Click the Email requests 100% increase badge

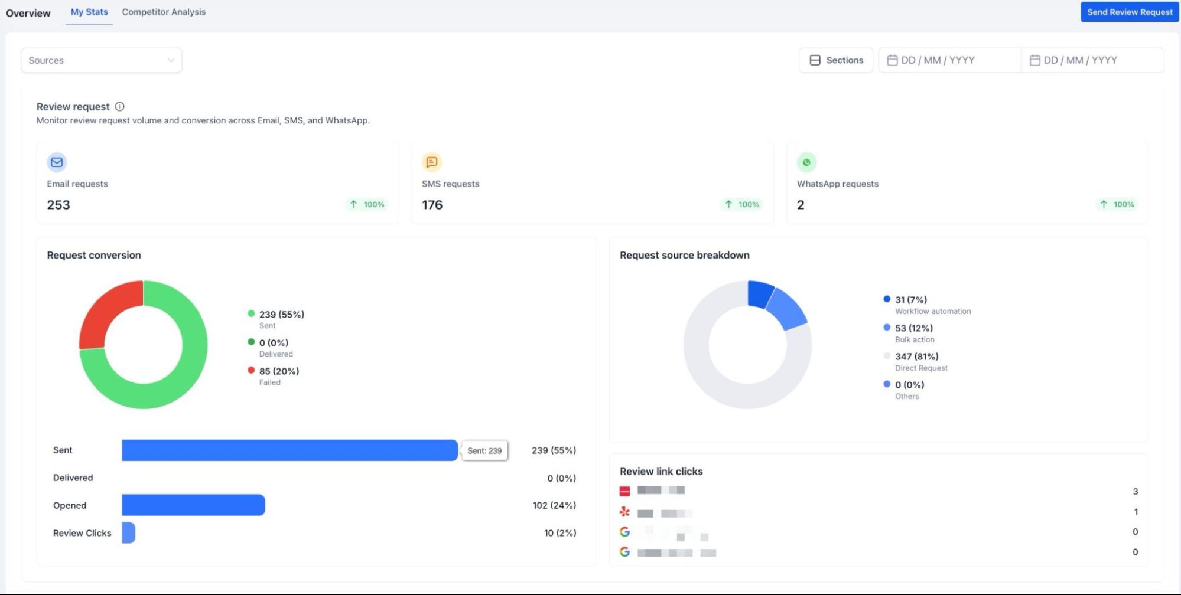click(x=367, y=204)
